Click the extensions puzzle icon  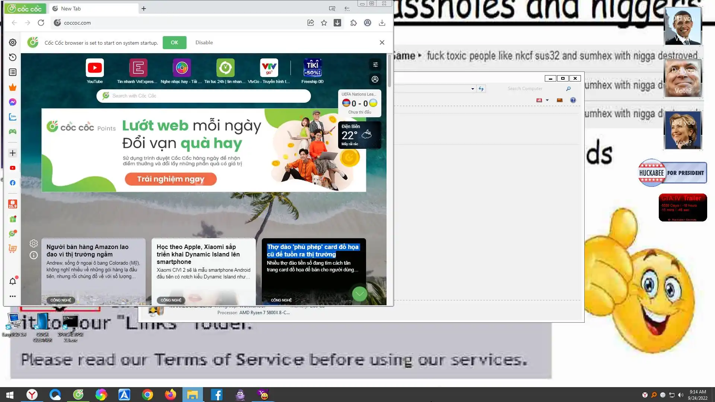click(x=353, y=23)
